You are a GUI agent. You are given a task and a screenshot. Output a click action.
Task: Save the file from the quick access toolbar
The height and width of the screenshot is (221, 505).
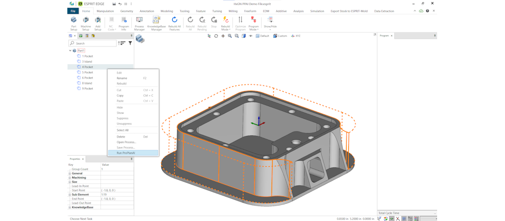coord(114,4)
